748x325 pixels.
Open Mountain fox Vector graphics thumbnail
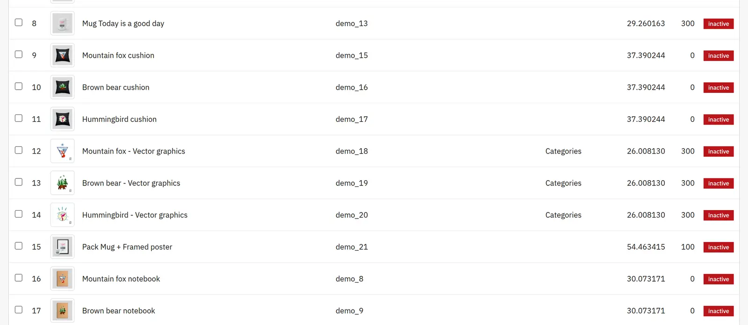(62, 151)
